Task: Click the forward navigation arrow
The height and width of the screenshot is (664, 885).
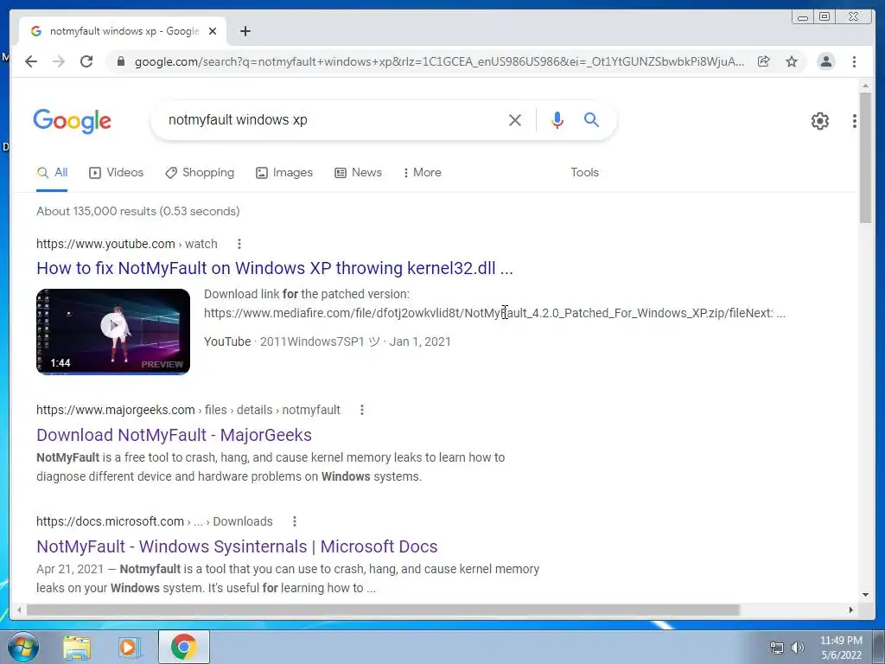Action: pyautogui.click(x=59, y=61)
